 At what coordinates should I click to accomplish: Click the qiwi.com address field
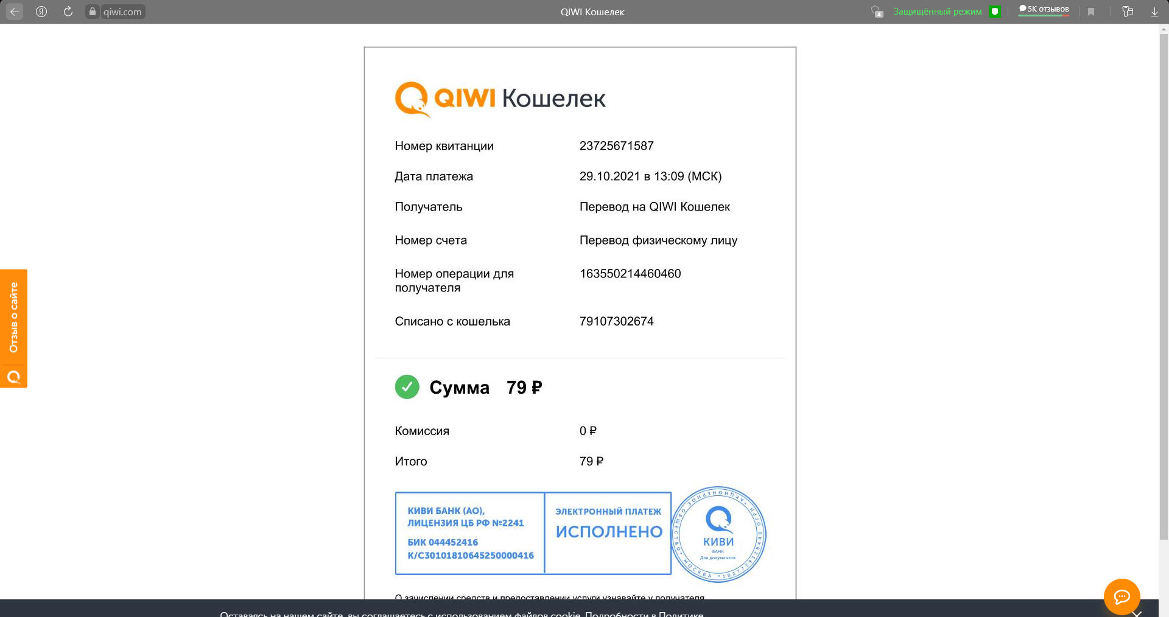(122, 12)
